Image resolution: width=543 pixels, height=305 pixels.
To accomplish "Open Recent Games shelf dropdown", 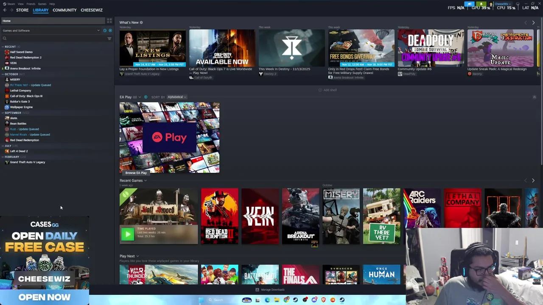I will tap(146, 180).
